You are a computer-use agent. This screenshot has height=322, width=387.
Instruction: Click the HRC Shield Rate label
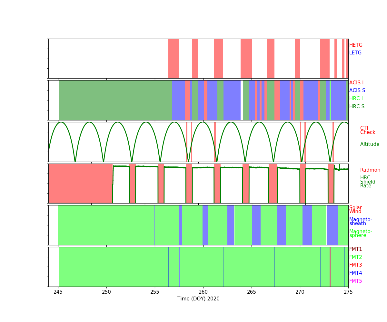367,182
